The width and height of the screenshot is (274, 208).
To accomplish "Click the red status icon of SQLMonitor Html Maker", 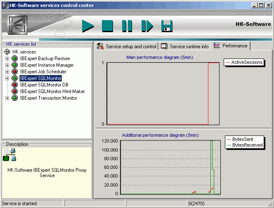I will pos(15,91).
